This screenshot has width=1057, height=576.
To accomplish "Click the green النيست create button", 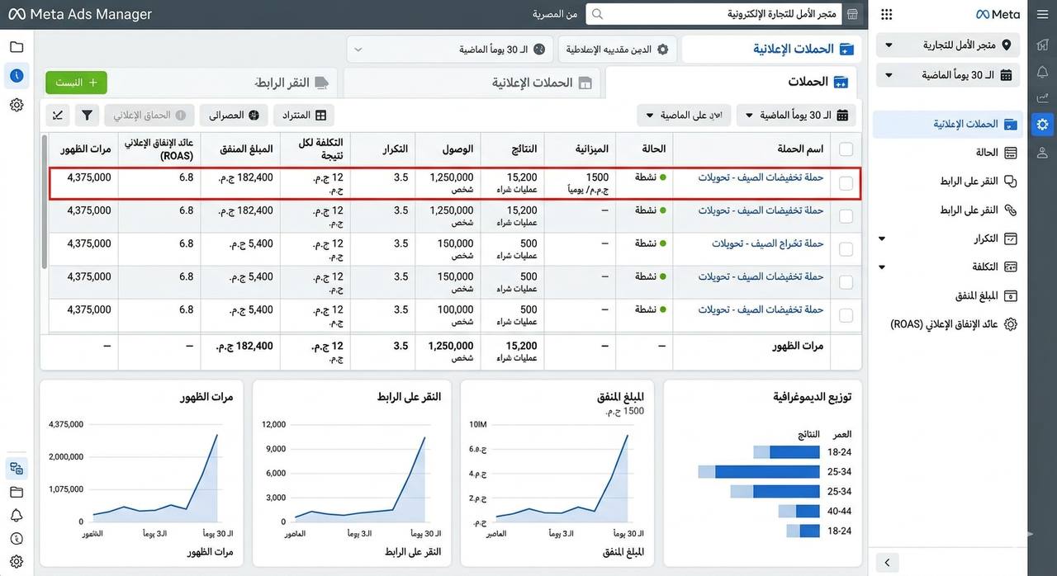I will pyautogui.click(x=76, y=83).
